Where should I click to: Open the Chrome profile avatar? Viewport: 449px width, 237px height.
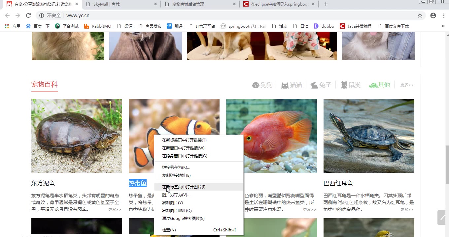point(433,15)
